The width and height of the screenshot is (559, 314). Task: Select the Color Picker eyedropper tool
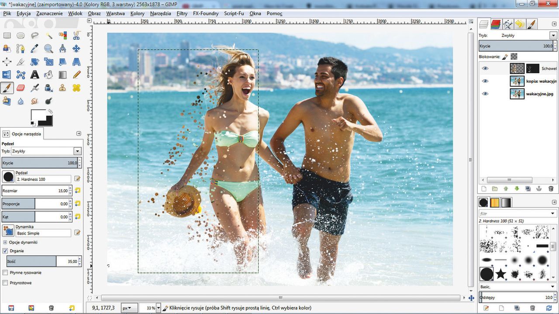click(x=35, y=49)
